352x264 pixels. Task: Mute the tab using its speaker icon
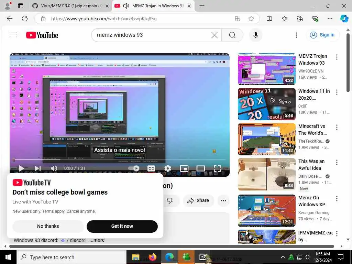coord(126,6)
